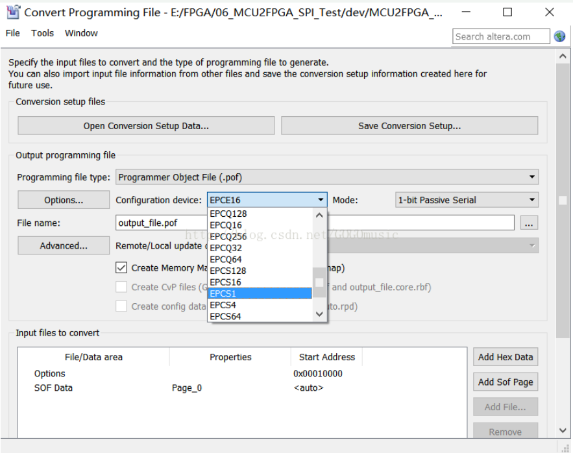The height and width of the screenshot is (455, 573).
Task: Open the Remote/Local update dropdown arrow
Action: (532, 245)
